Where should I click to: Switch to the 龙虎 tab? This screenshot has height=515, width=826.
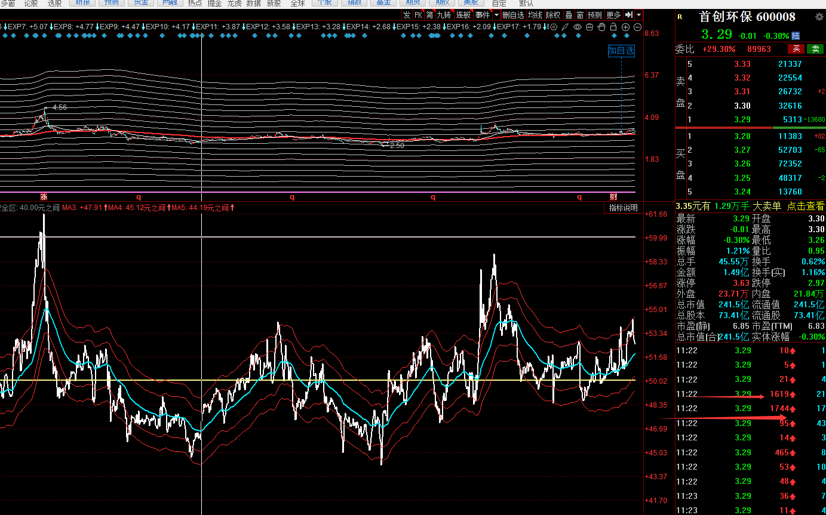point(234,4)
